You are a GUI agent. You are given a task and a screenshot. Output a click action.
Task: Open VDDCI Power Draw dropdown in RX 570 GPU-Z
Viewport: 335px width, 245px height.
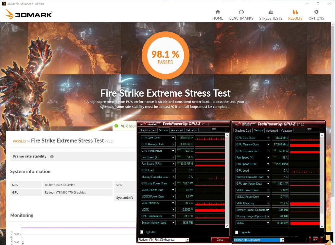[268, 197]
